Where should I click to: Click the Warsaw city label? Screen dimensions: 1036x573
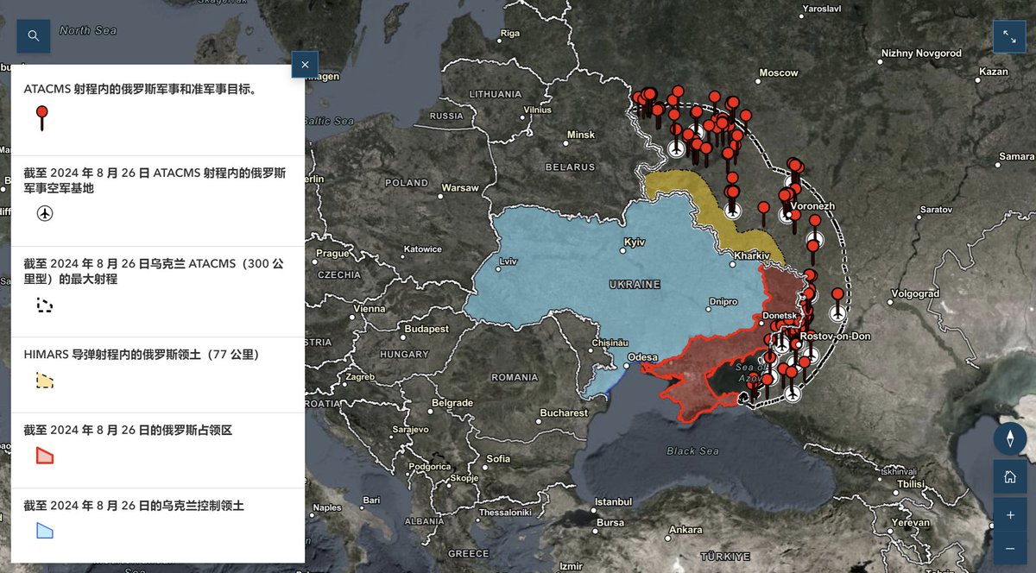[x=459, y=188]
